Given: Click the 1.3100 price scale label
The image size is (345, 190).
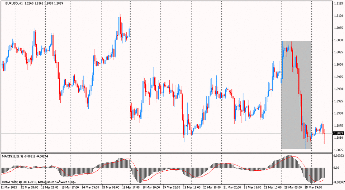Looking at the screenshot, I should click(338, 16).
